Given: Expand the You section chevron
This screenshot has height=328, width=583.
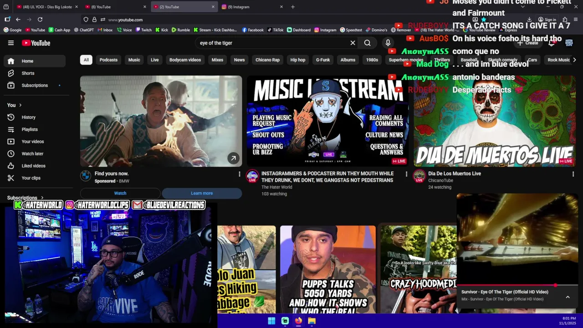Looking at the screenshot, I should 20,105.
